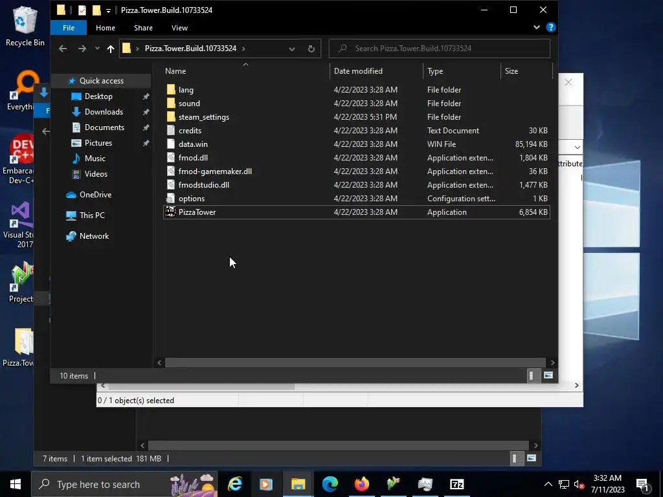This screenshot has width=663, height=497.
Task: Click the Type here to search box
Action: click(124, 484)
